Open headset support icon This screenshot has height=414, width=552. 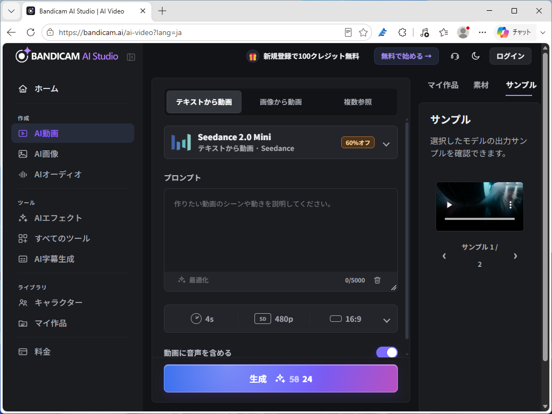point(455,56)
